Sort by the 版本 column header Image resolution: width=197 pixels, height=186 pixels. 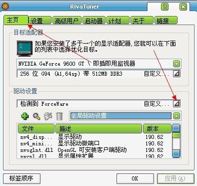point(157,128)
